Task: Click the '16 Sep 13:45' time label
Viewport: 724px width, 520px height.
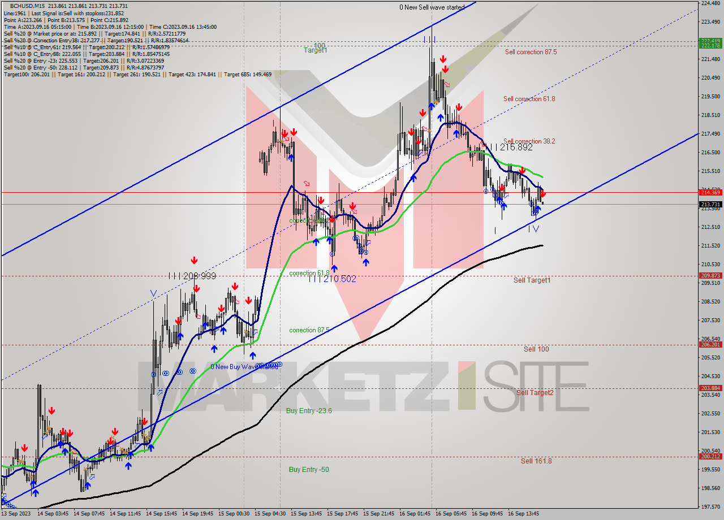Action: click(x=524, y=514)
